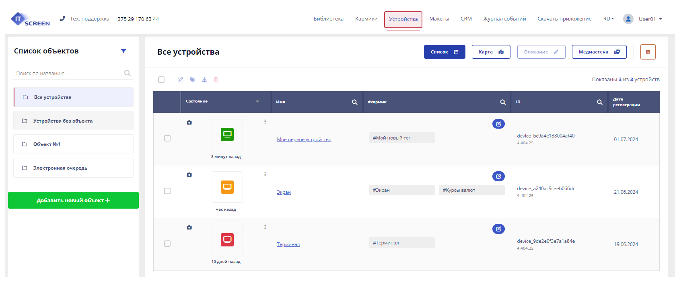The width and height of the screenshot is (675, 281).
Task: Select Устройства без объекта in the object list
Action: pos(73,121)
